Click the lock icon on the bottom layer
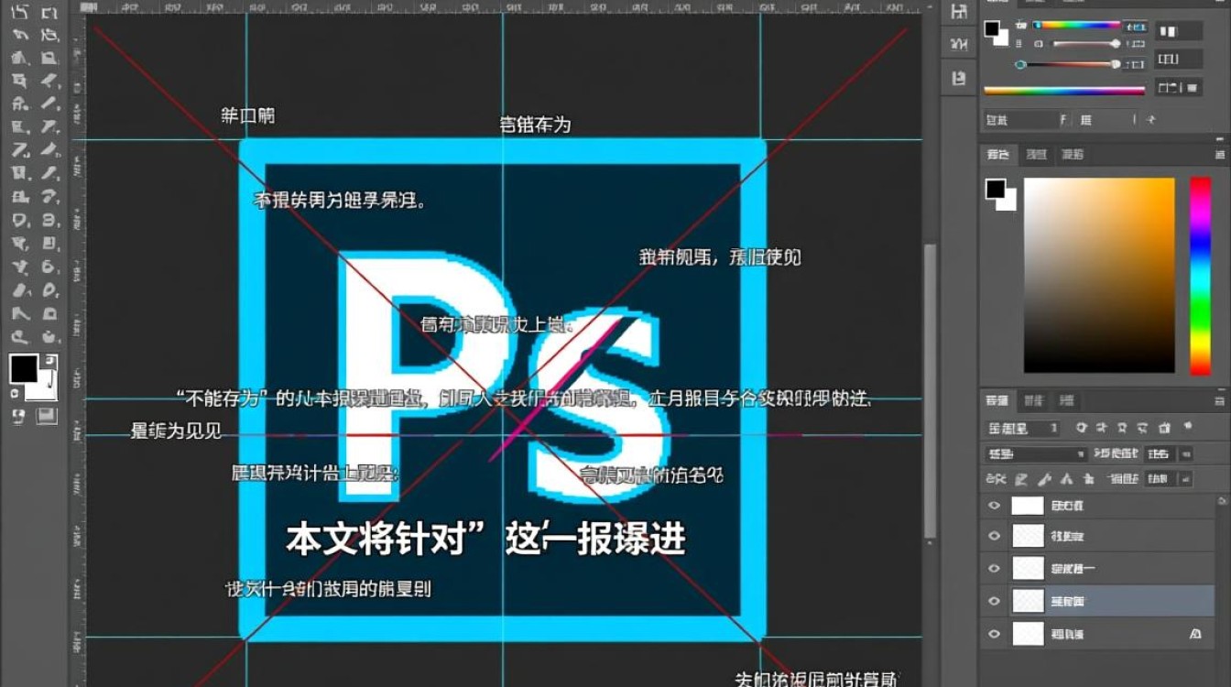This screenshot has height=687, width=1231. (x=1194, y=633)
